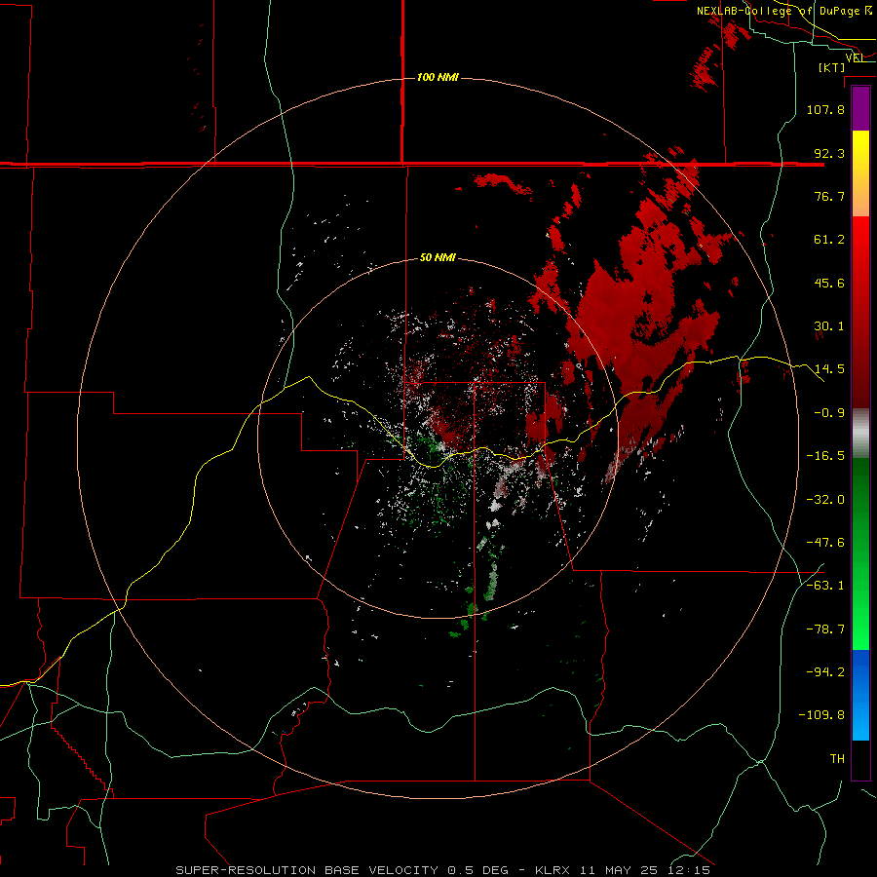
Task: Click the 76.7 scale value
Action: point(829,196)
